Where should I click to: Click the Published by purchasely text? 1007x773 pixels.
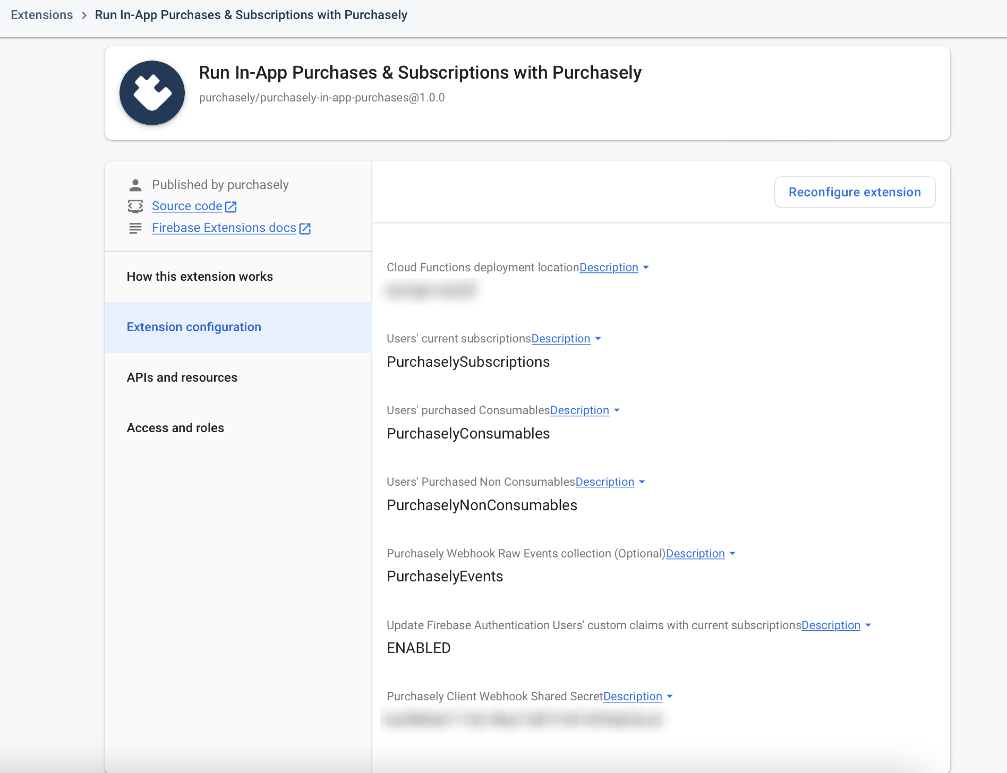click(220, 184)
